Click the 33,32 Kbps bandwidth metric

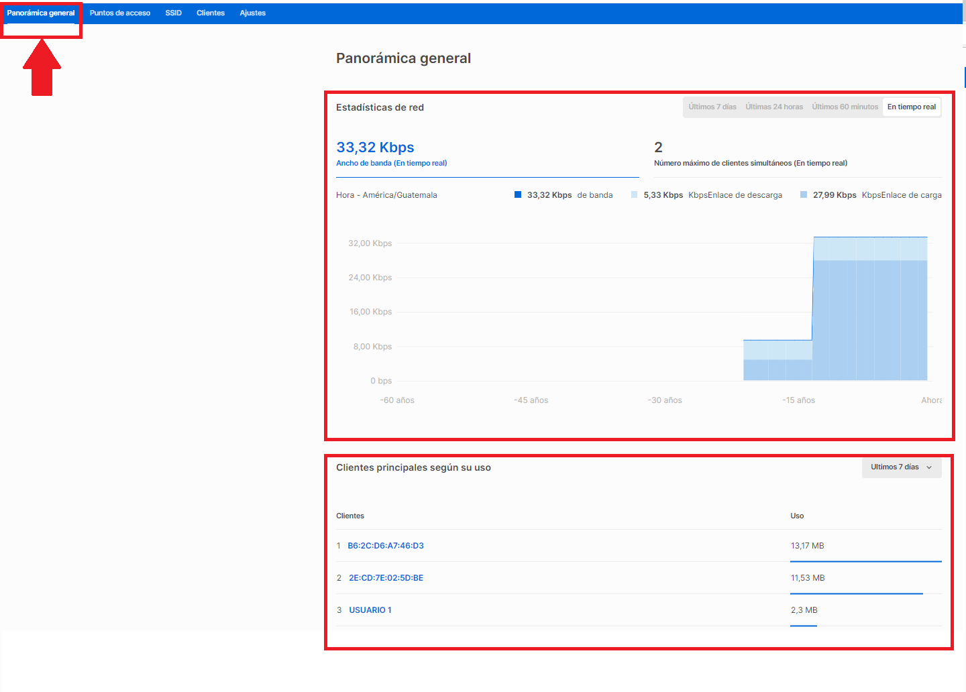pyautogui.click(x=375, y=148)
